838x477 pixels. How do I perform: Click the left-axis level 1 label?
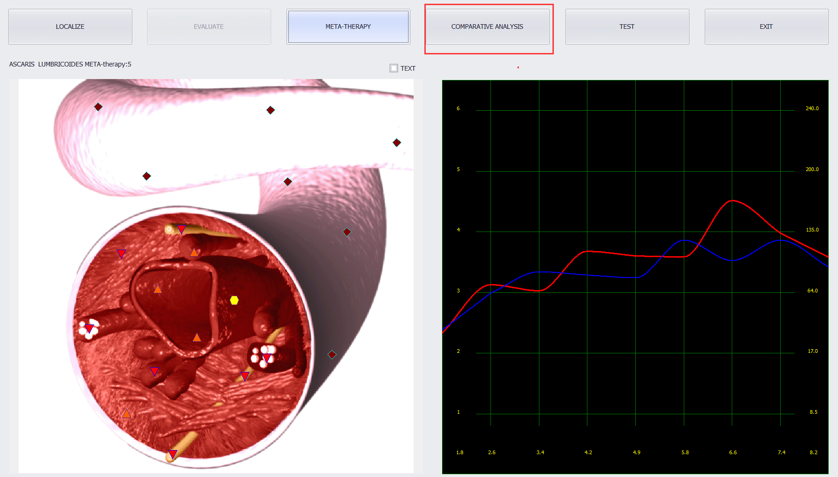(458, 412)
